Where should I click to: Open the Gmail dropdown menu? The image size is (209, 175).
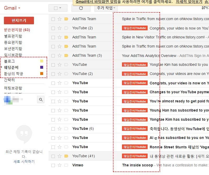(x=12, y=8)
